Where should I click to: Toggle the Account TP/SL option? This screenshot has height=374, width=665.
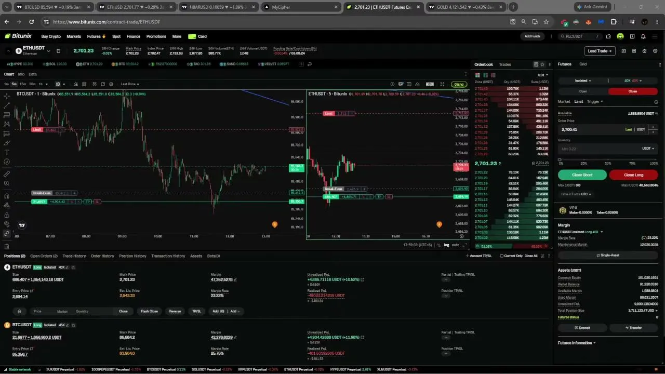(478, 256)
